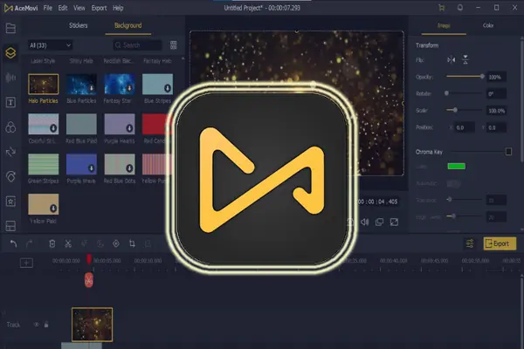The width and height of the screenshot is (524, 349).
Task: Click the yellow Export button
Action: [x=500, y=243]
